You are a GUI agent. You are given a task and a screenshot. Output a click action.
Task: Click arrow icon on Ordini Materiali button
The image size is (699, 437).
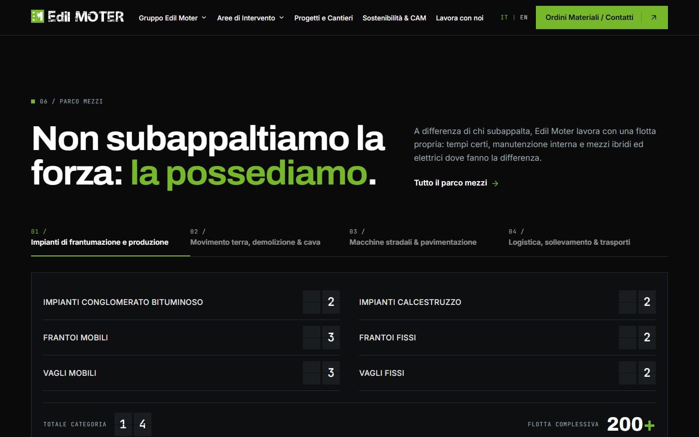[654, 17]
